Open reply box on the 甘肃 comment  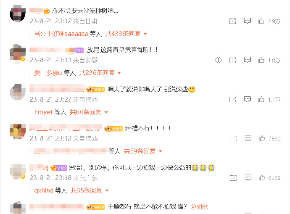click(247, 21)
